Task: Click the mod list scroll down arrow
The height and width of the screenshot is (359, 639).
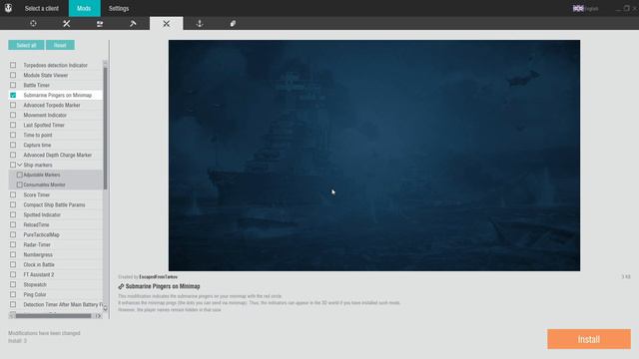Action: 105,308
